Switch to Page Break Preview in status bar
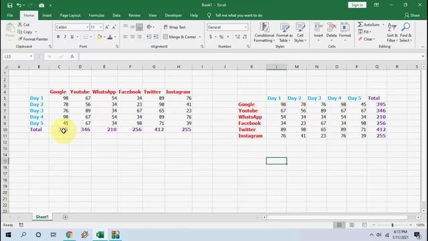Viewport: 428px width, 241px height. (364, 225)
